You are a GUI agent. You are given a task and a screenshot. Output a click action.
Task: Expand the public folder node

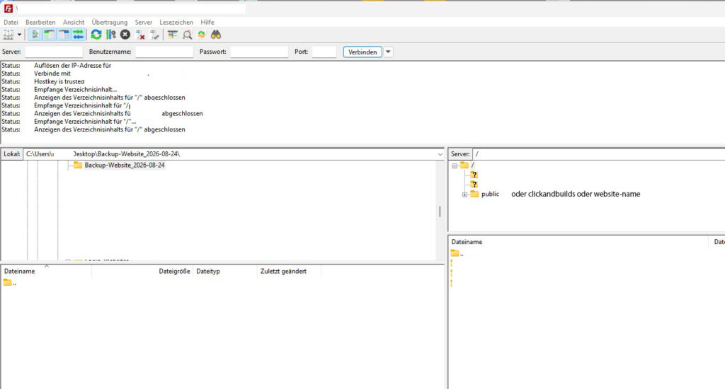[x=464, y=194]
